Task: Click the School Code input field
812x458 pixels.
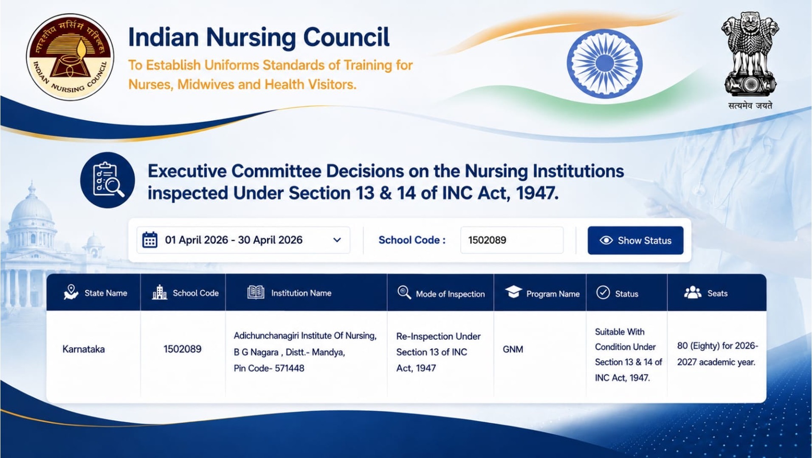Action: point(512,240)
